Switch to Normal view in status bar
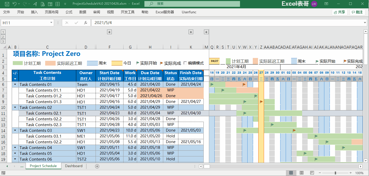369x176 pixels. click(x=291, y=173)
